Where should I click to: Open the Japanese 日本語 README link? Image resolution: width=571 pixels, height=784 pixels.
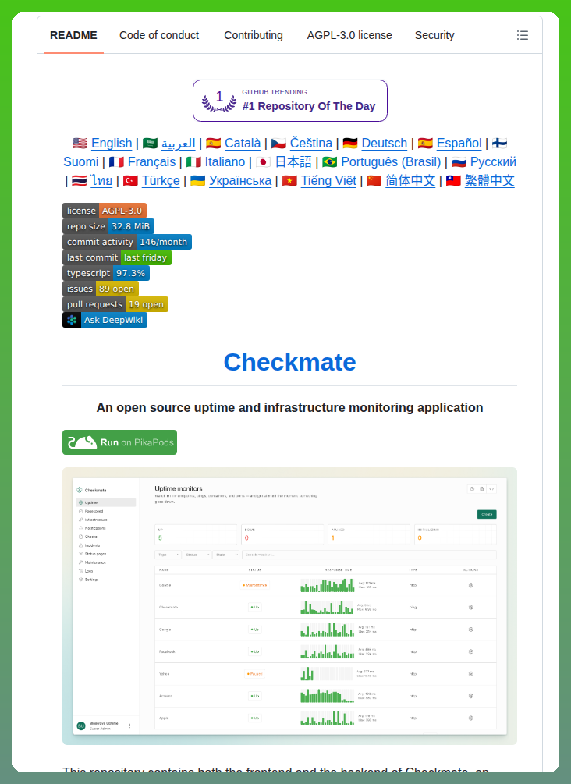(x=293, y=162)
